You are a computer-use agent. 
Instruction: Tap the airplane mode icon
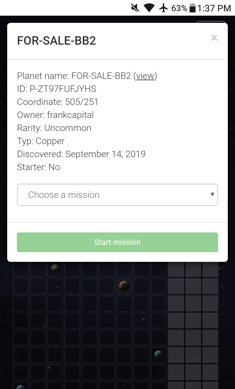[x=164, y=8]
